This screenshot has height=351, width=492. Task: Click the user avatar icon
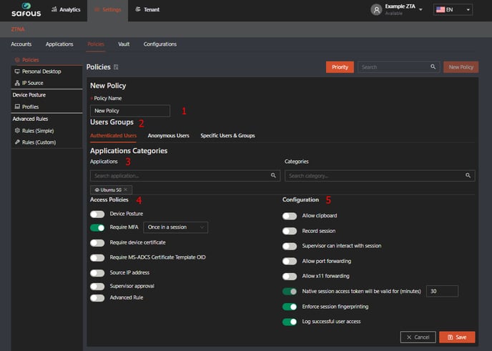[376, 10]
